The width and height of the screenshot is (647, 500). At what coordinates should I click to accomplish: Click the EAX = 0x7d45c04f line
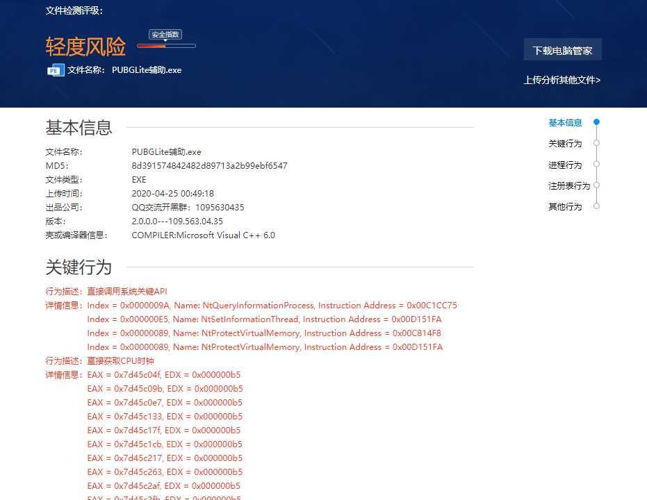tap(164, 375)
